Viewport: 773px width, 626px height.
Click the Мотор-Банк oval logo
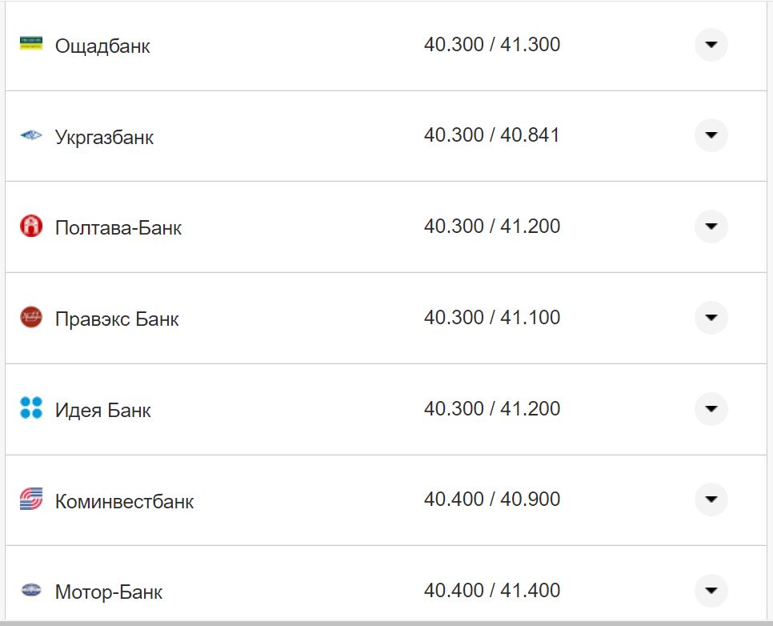pos(30,591)
